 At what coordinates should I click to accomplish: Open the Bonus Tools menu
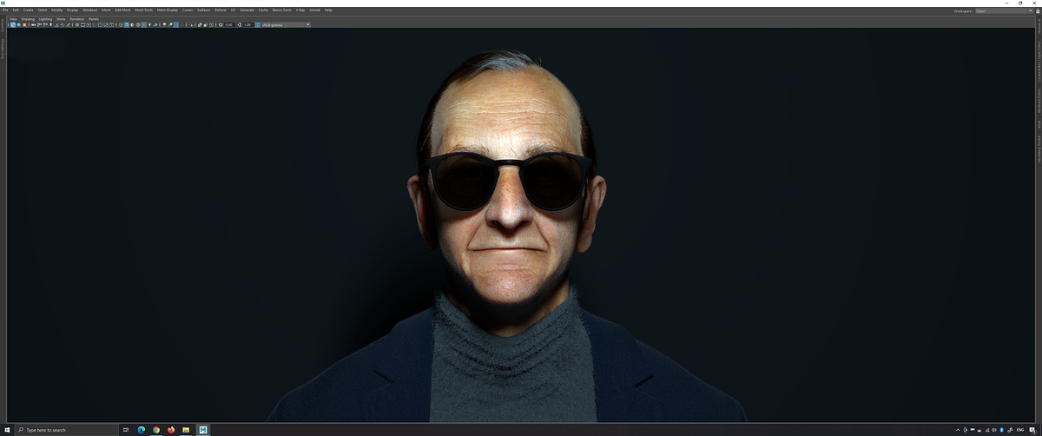281,10
